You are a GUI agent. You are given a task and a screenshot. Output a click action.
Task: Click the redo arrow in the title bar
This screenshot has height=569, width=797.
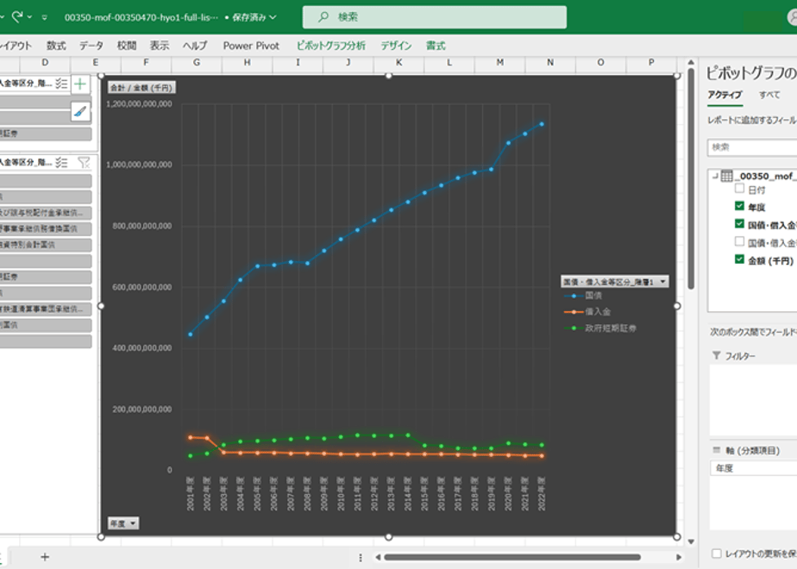pos(16,16)
